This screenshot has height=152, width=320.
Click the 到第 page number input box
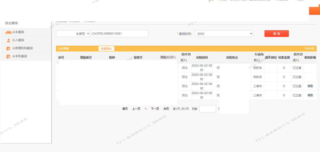click(208, 109)
